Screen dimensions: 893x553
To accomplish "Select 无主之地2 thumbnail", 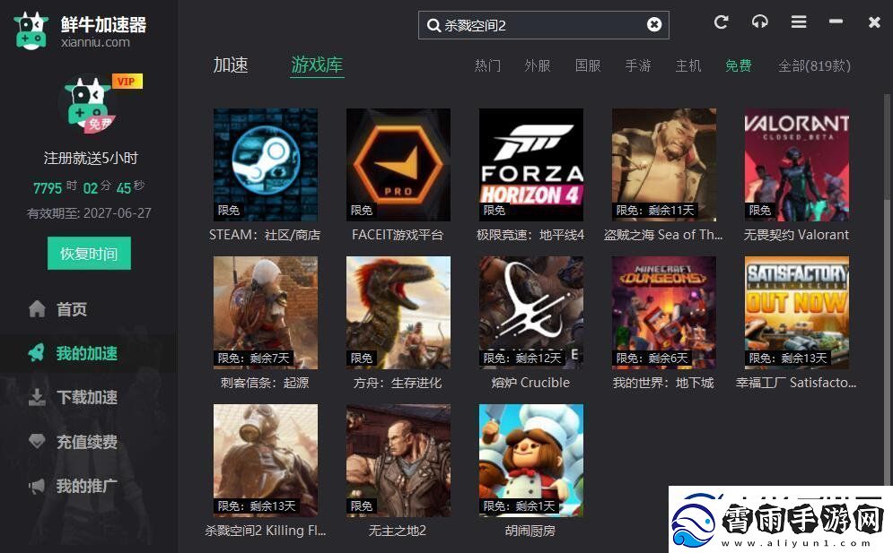I will (398, 461).
